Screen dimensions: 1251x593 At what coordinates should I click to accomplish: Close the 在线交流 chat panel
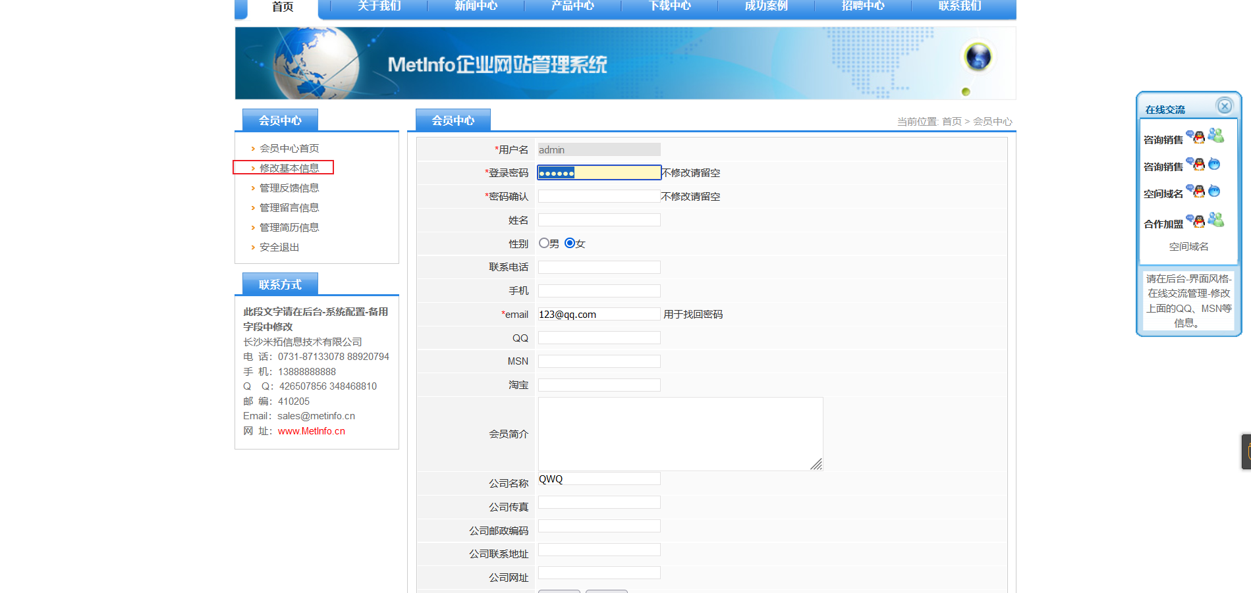pos(1224,106)
